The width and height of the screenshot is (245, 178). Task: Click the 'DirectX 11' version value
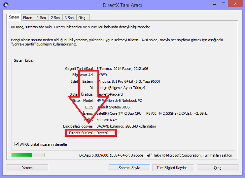point(105,133)
